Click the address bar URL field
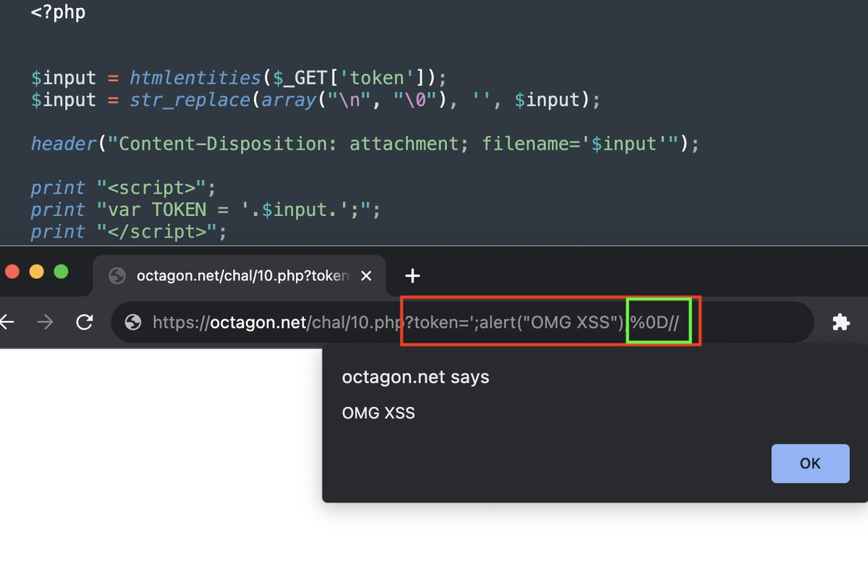Image resolution: width=868 pixels, height=571 pixels. [463, 322]
